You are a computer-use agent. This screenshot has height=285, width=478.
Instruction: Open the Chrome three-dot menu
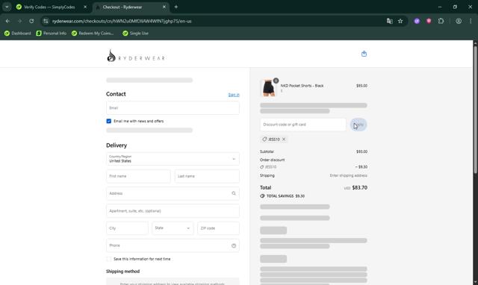coord(471,21)
